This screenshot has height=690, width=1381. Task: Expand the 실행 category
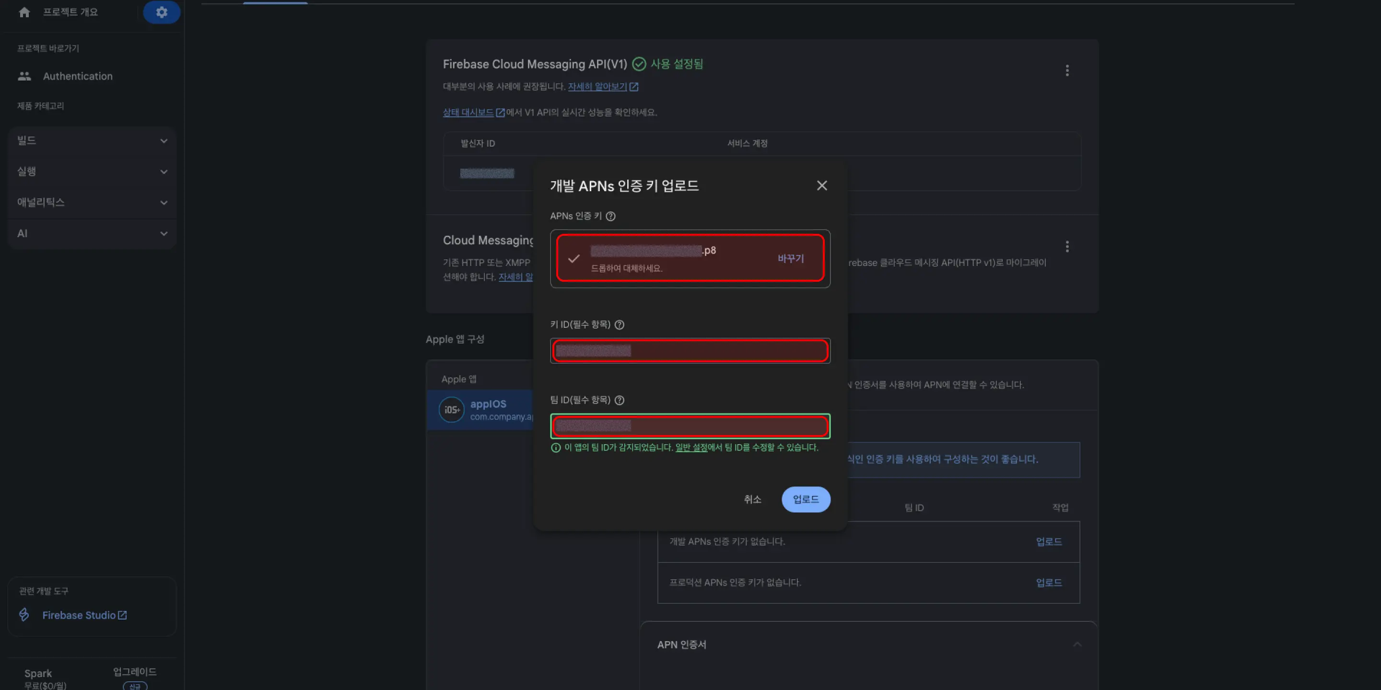pos(92,172)
